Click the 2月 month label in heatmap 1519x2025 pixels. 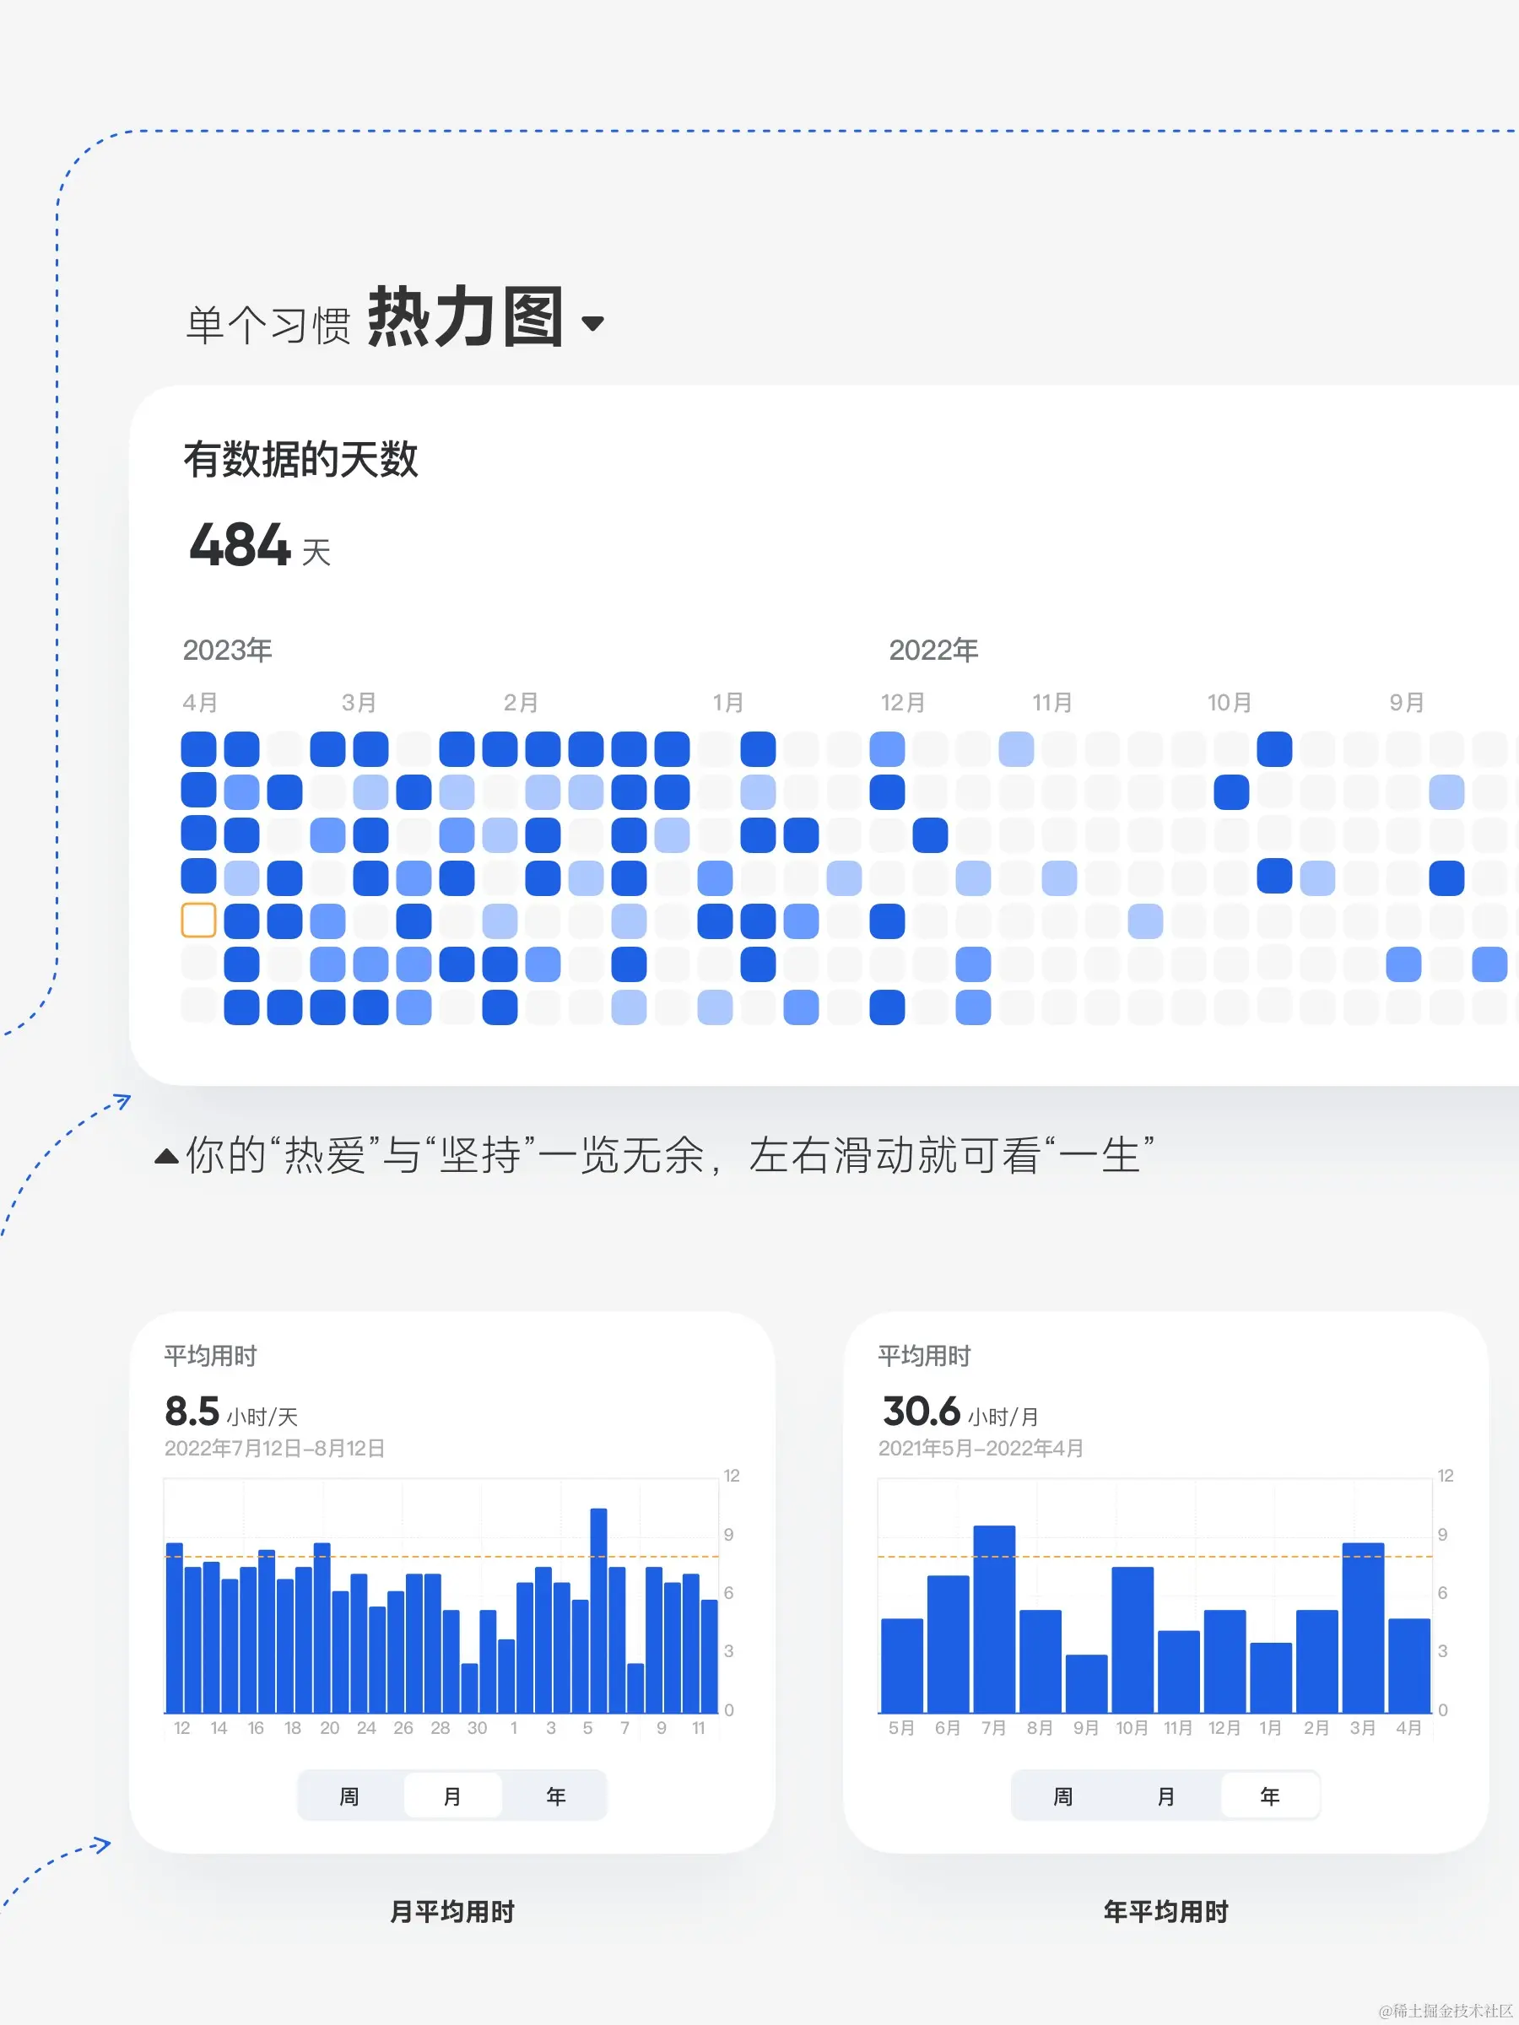[520, 702]
